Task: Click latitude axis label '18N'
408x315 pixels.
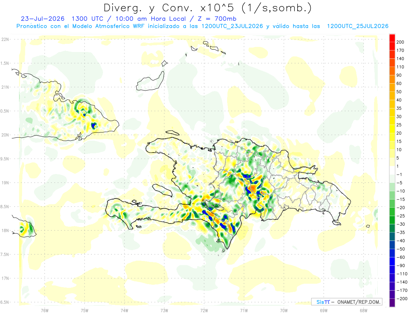Action: pos(5,230)
